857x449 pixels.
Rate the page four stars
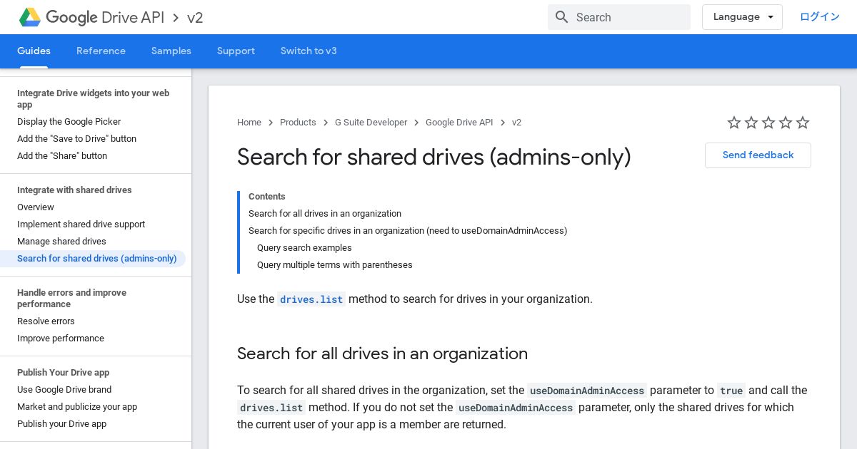[x=786, y=123]
